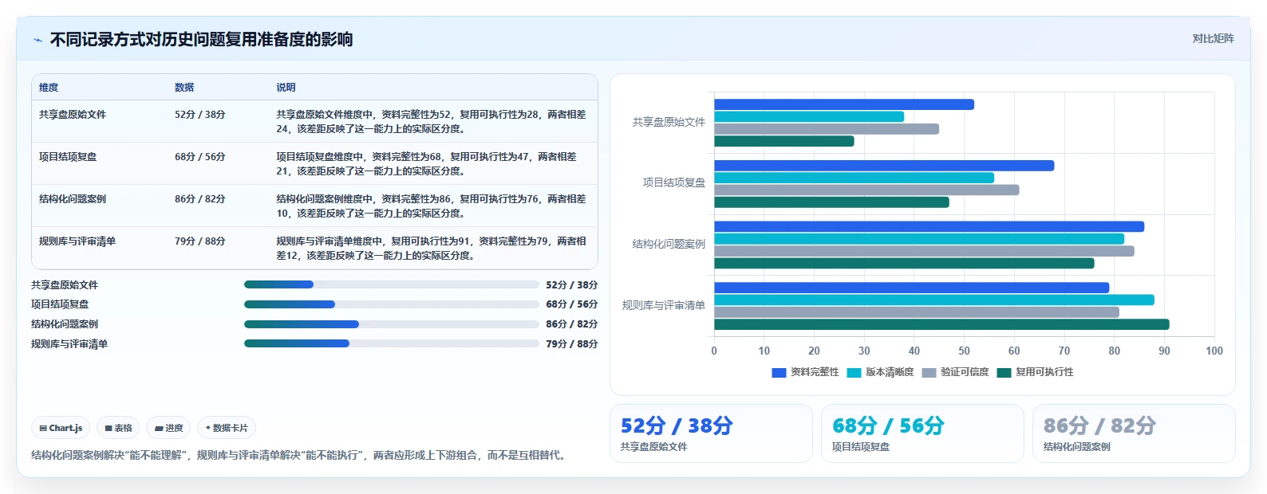Click the description mentioning 两者相差24
This screenshot has height=494, width=1267.
coord(432,122)
